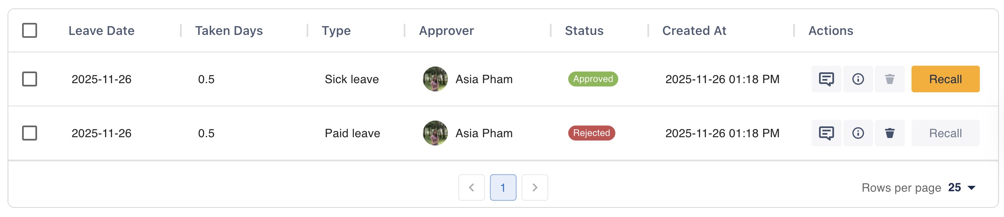Toggle the select-all checkbox in the header
Viewport: 1004px width, 217px height.
click(30, 30)
